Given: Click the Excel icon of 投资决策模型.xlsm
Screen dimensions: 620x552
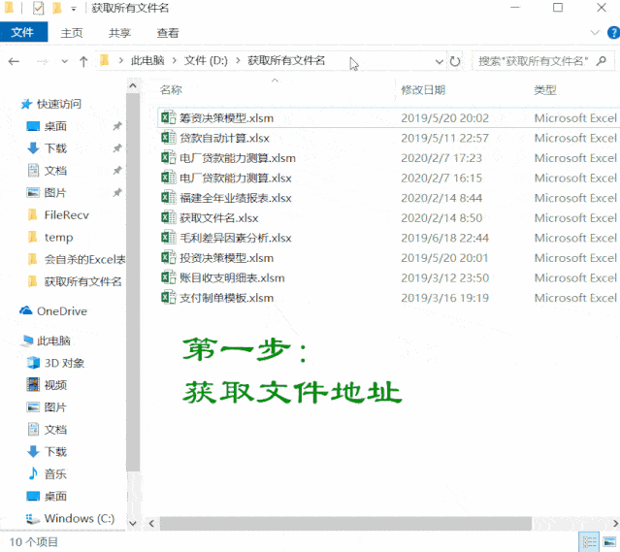Looking at the screenshot, I should 169,257.
